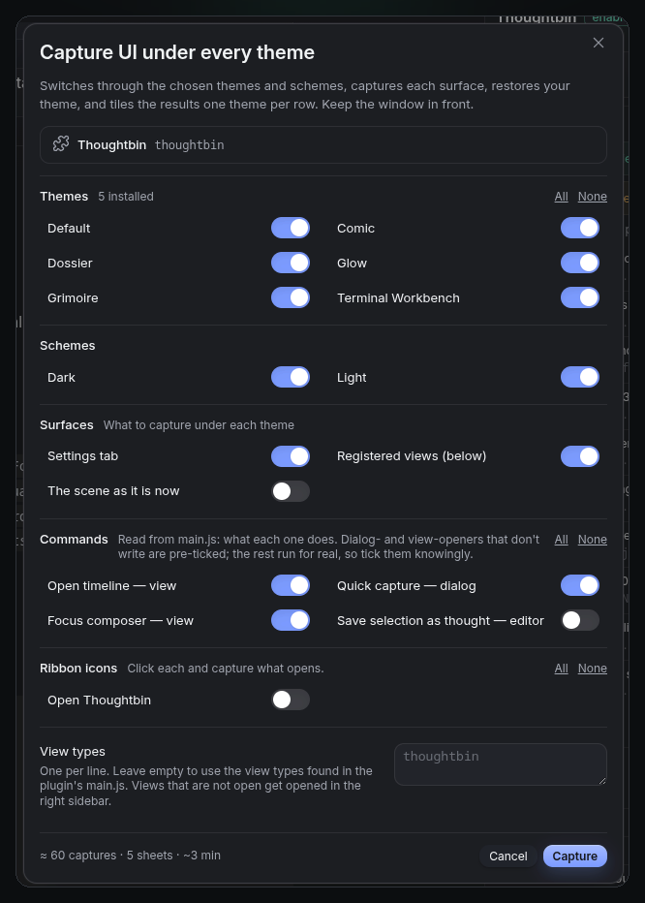Disable Settings tab surface capture

coord(291,456)
